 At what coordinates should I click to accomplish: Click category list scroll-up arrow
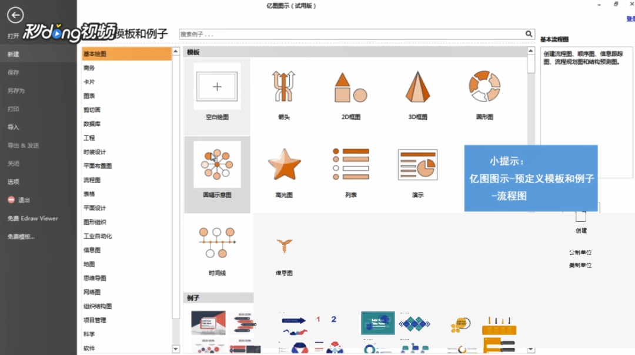(x=176, y=51)
